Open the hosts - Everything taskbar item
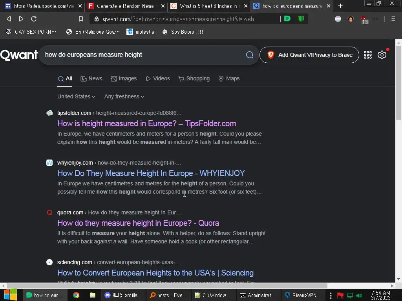 pos(168,295)
